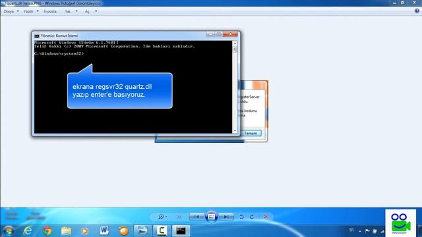Open the zoom magnifier control
This screenshot has height=237, width=422.
(162, 217)
